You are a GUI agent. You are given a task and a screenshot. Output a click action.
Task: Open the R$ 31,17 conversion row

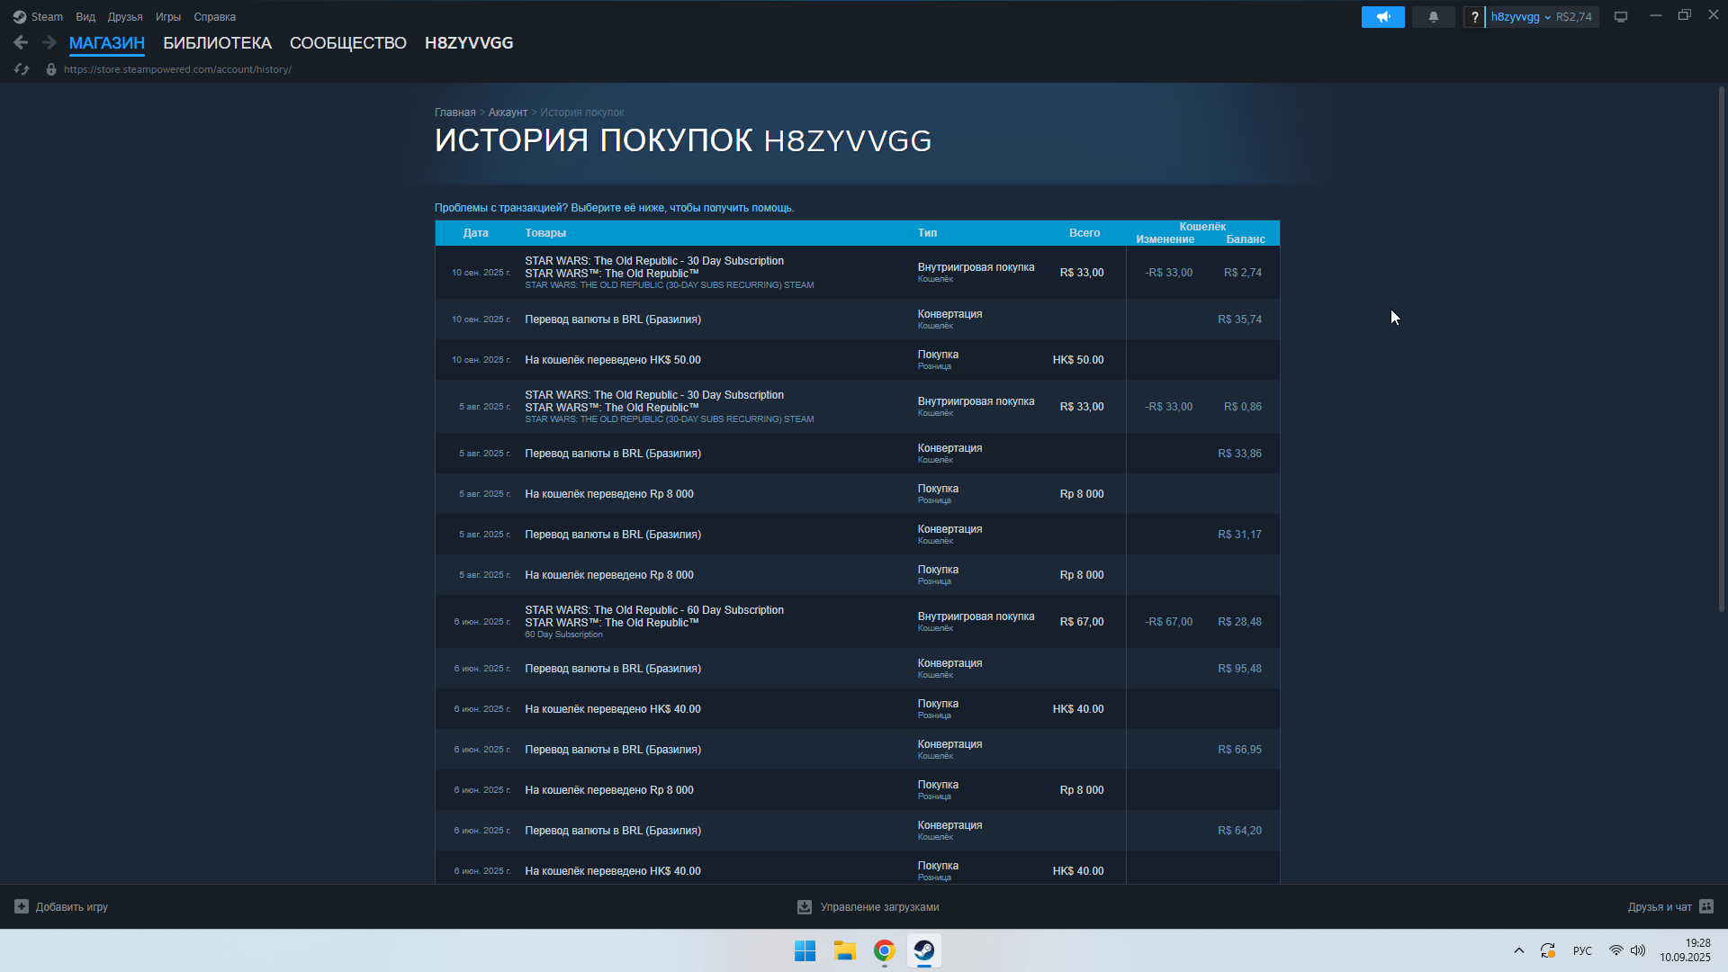click(857, 535)
